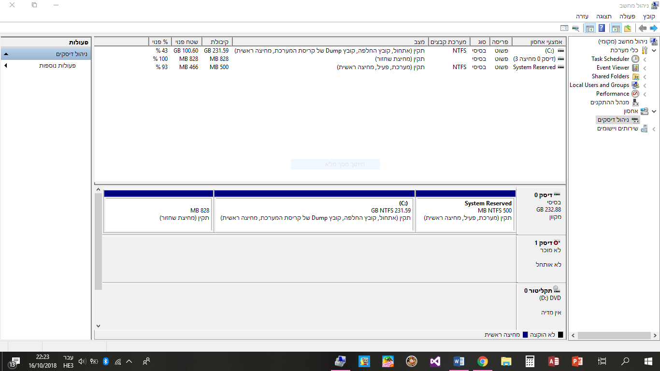The width and height of the screenshot is (660, 371).
Task: Click the grey left-pointing arrow in the toolbar
Action: (642, 29)
